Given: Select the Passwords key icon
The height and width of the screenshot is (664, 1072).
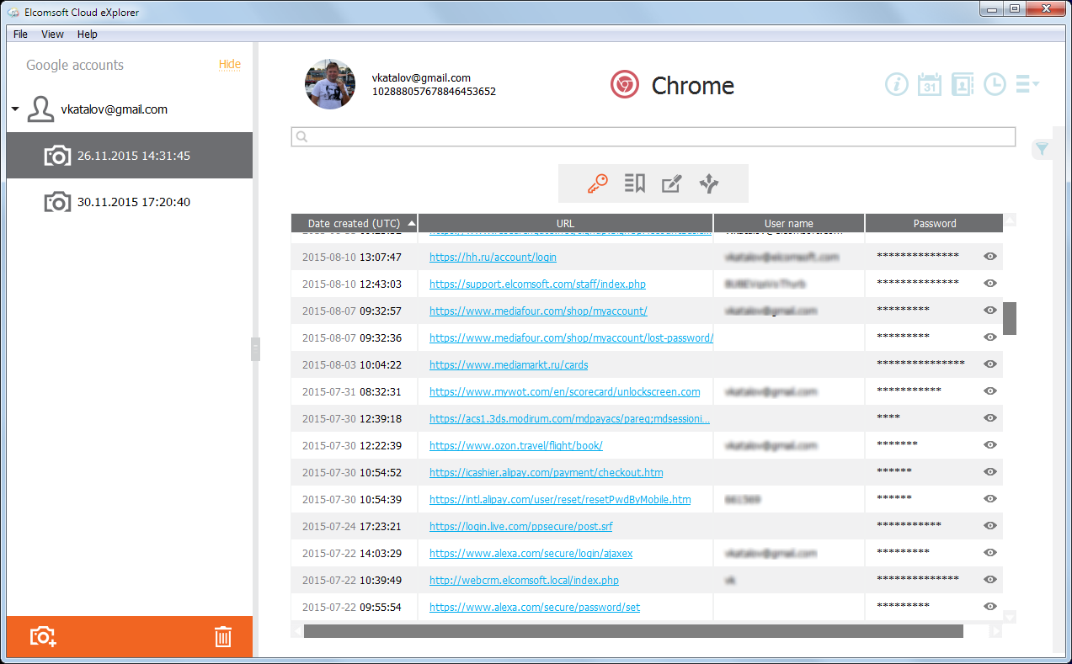Looking at the screenshot, I should (x=598, y=184).
